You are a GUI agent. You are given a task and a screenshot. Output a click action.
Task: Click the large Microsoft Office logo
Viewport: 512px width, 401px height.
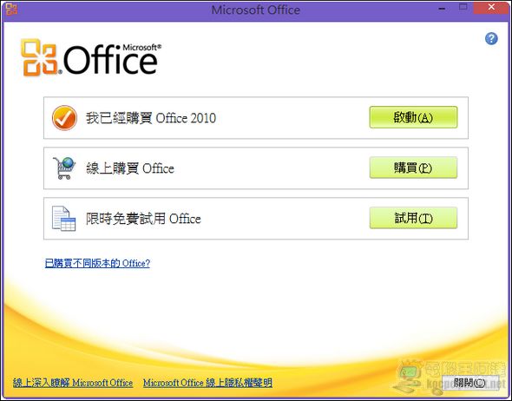point(91,58)
